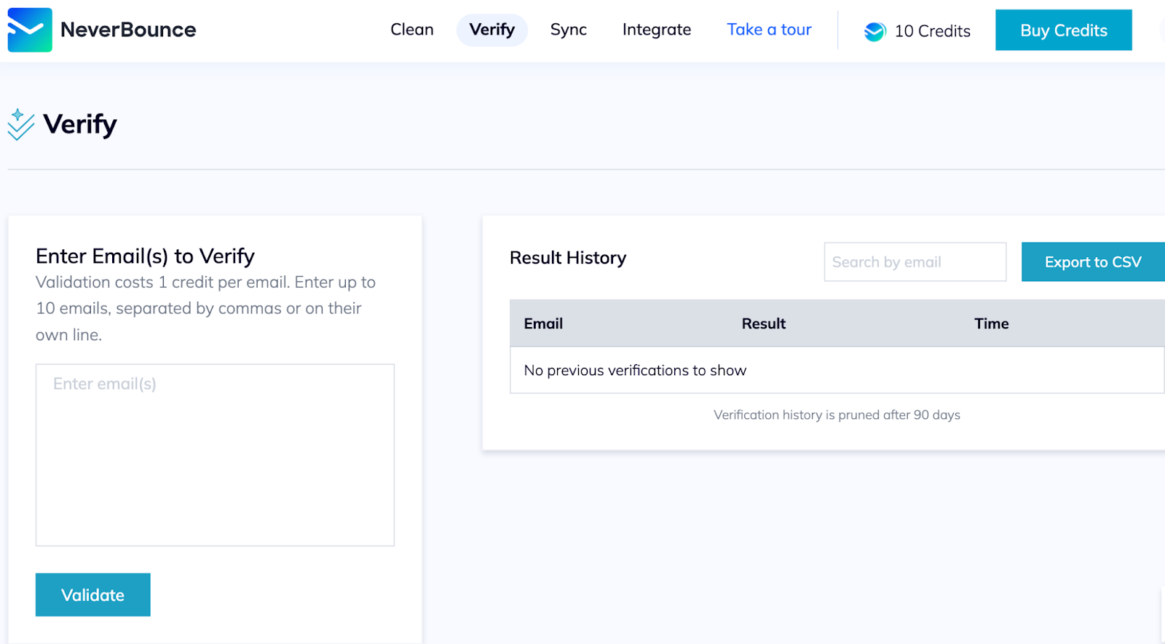Click the NeverBounce brand name text
The width and height of the screenshot is (1165, 644).
coord(128,30)
